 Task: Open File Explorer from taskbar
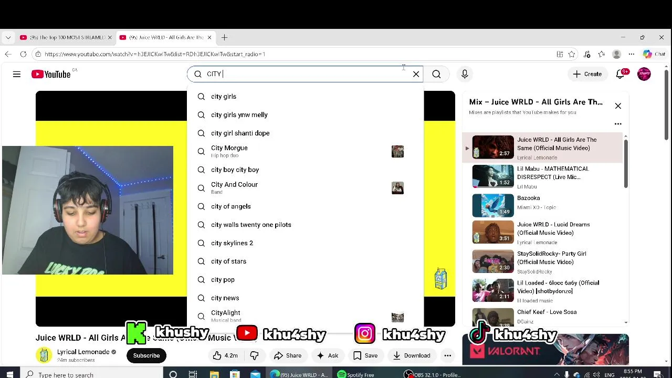214,374
